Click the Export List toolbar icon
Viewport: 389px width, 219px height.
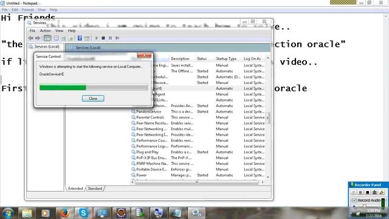(71, 38)
